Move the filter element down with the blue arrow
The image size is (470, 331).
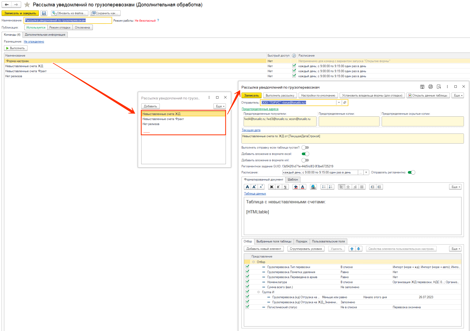coord(359,249)
